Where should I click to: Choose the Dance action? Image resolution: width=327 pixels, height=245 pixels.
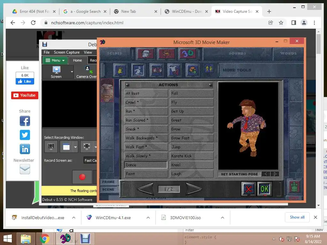tap(146, 165)
